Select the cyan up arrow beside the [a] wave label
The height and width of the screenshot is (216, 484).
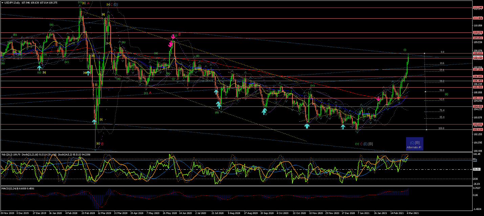[x=88, y=73]
